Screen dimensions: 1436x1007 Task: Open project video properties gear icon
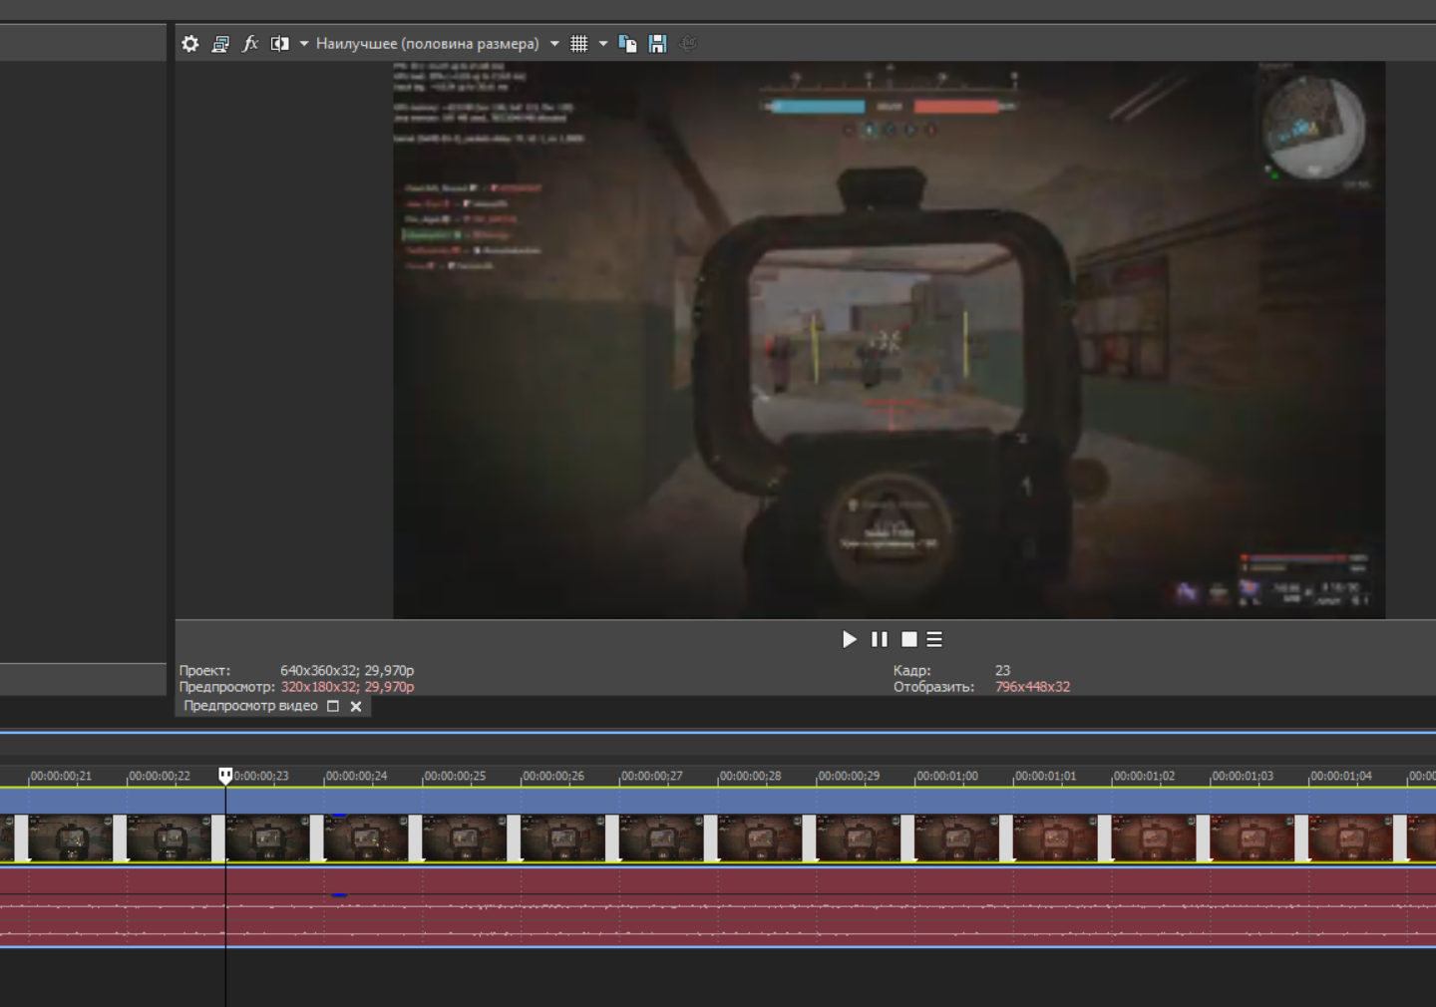click(x=190, y=44)
